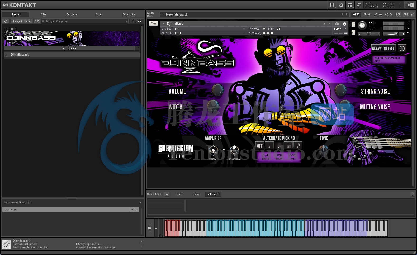The width and height of the screenshot is (417, 255).
Task: Switch rack page to 33-48
Action: [x=378, y=14]
